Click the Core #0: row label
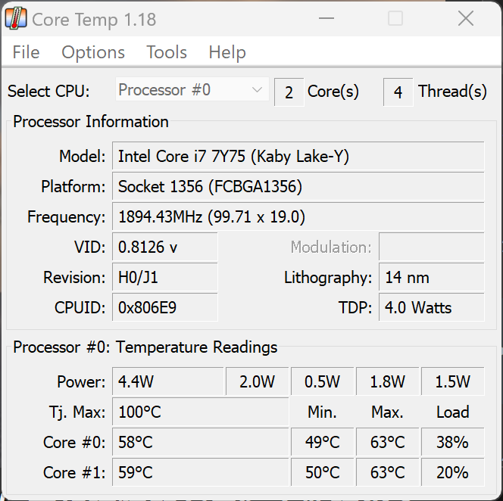The width and height of the screenshot is (503, 501). [x=74, y=442]
